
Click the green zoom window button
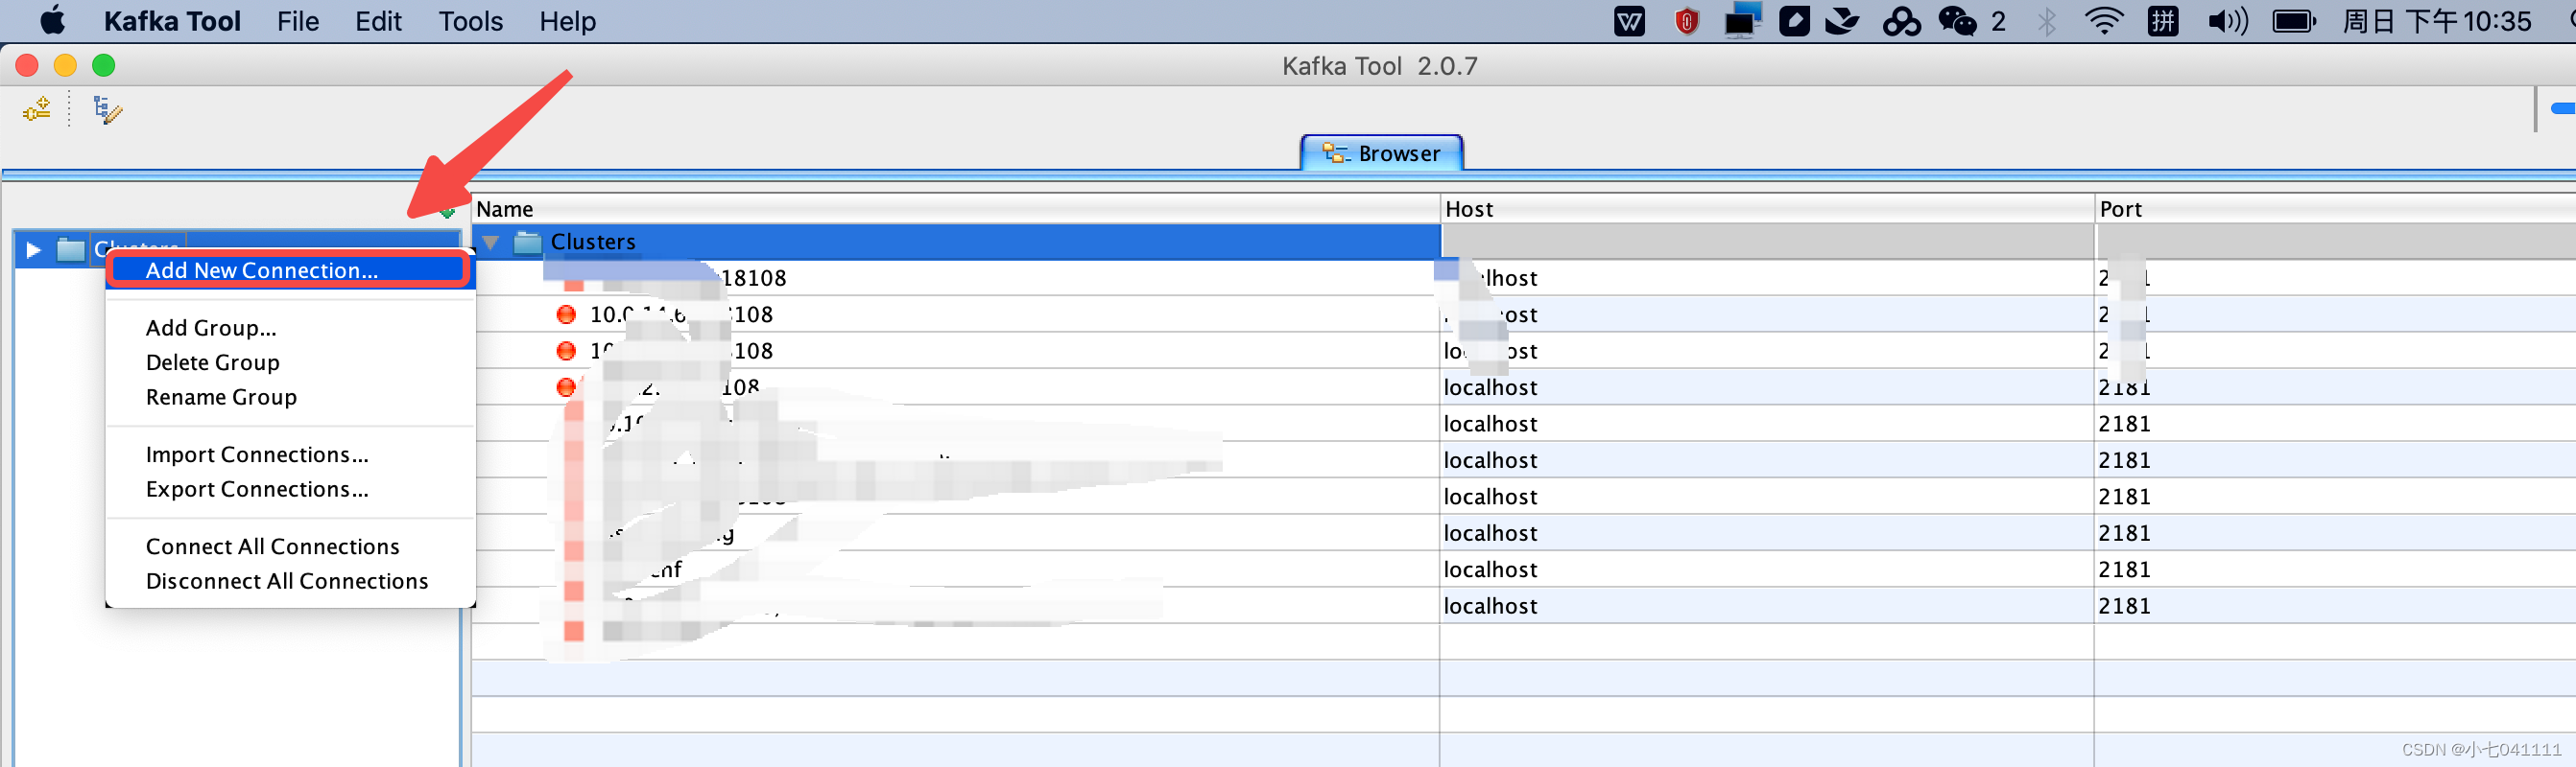tap(103, 65)
